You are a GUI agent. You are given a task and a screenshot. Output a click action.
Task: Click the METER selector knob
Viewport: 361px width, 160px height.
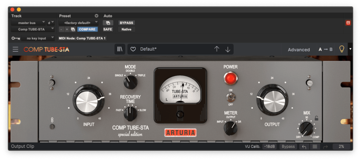coord(231,128)
